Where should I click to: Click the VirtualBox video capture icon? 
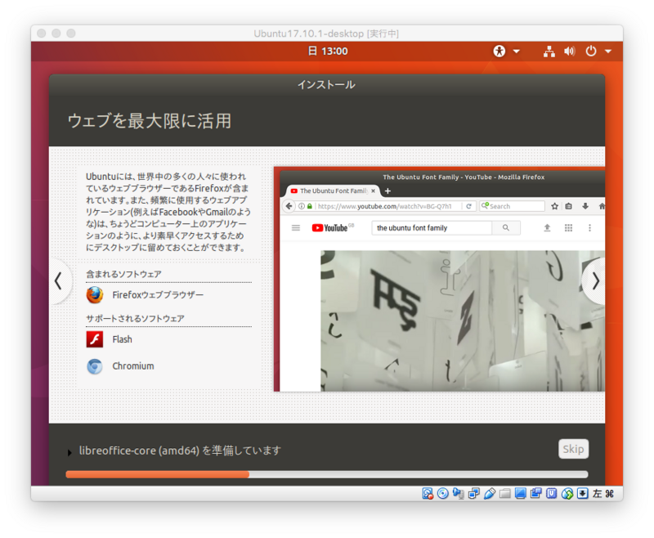(536, 494)
